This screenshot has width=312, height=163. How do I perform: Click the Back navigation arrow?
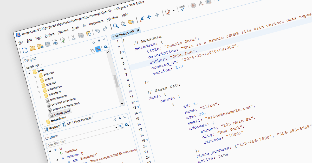(149, 17)
